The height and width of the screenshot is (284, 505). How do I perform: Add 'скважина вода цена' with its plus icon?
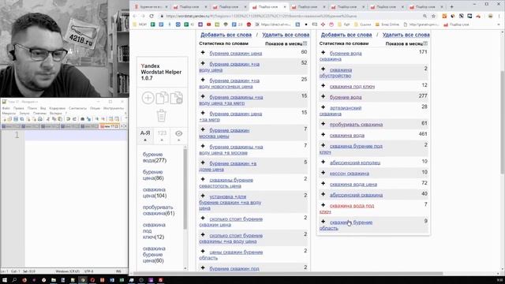324,184
